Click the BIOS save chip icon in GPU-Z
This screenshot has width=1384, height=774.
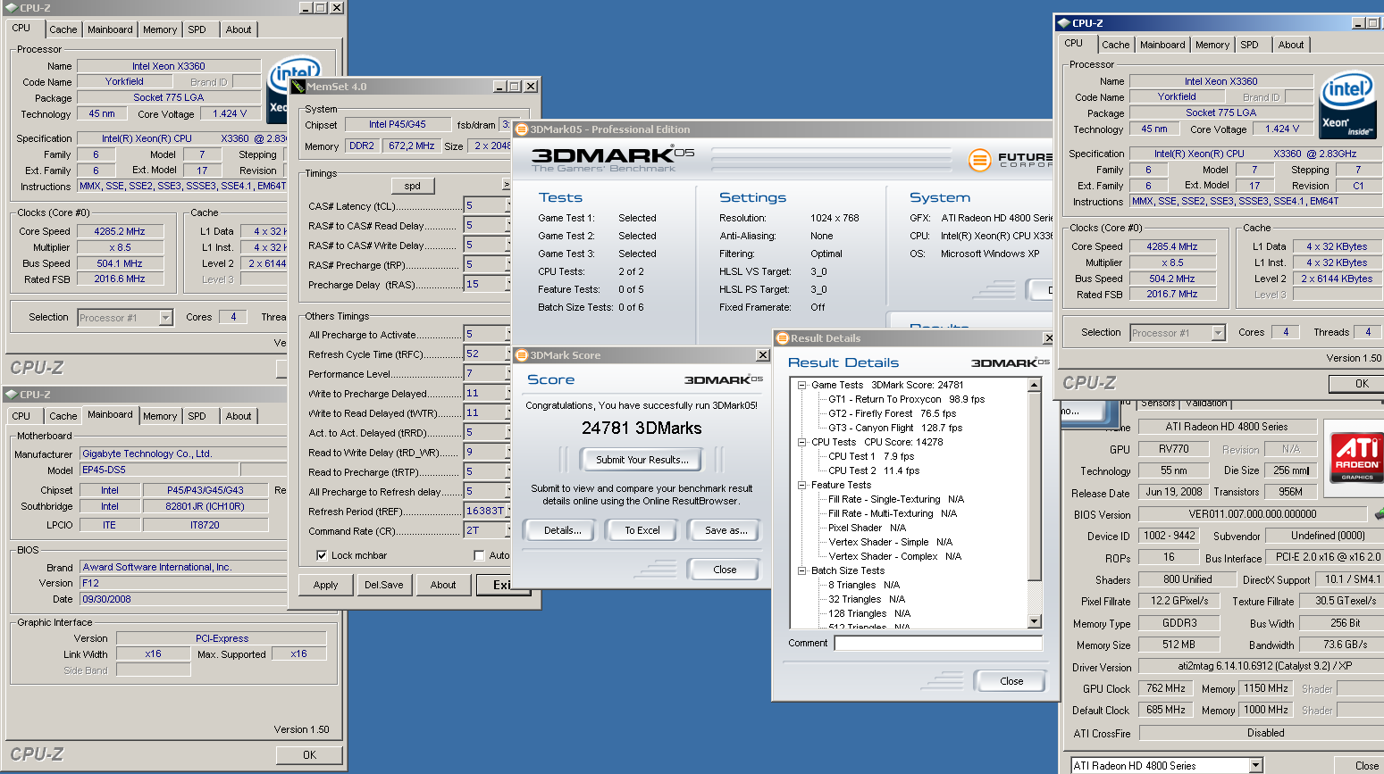point(1378,514)
